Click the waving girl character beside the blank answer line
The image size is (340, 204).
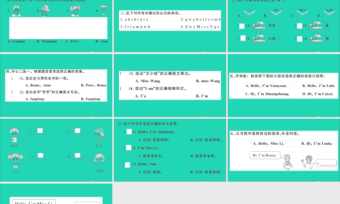[307, 163]
